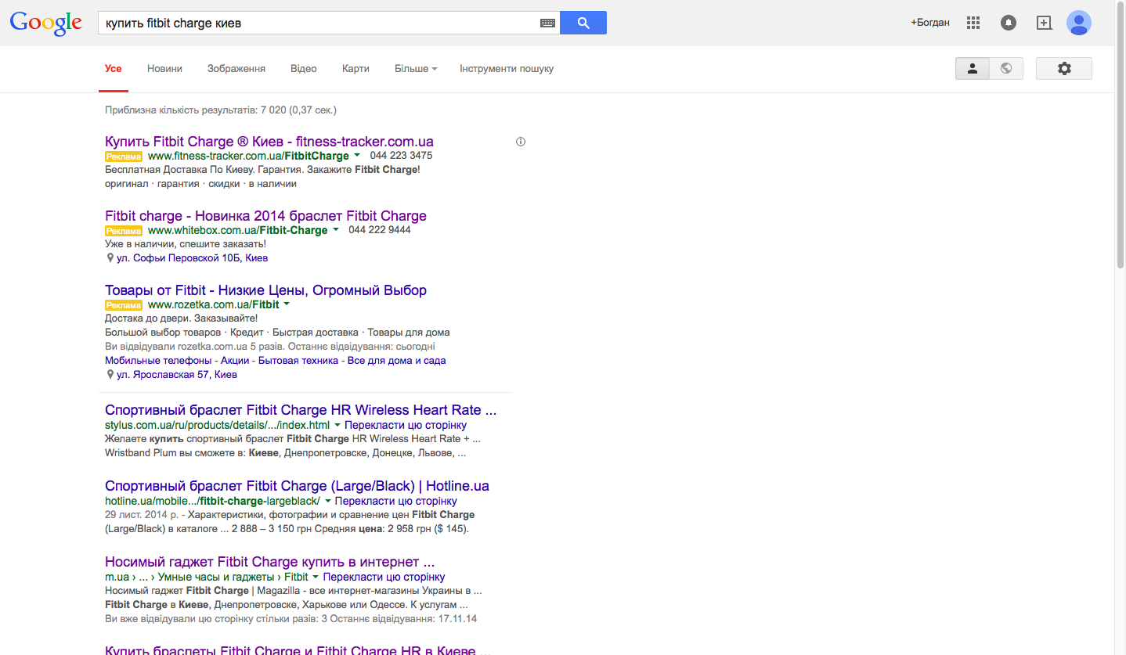Open Hotline.ua Fitbit Charge (Large/Black) result
This screenshot has width=1126, height=655.
click(298, 486)
